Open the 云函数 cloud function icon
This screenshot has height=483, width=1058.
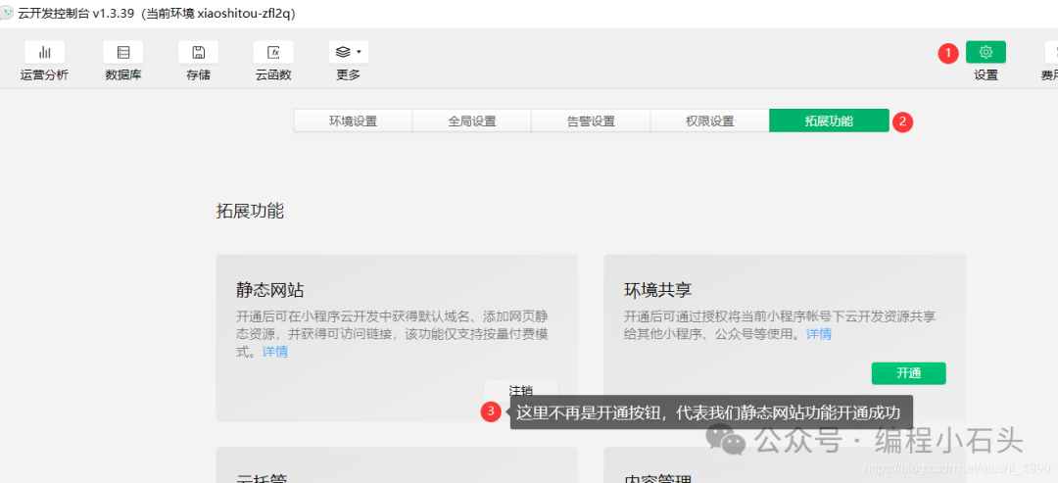click(x=273, y=52)
